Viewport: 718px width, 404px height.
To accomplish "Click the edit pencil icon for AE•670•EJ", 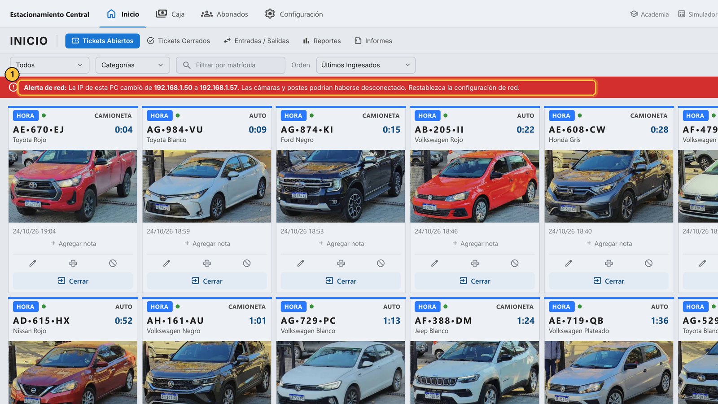I will (x=33, y=263).
